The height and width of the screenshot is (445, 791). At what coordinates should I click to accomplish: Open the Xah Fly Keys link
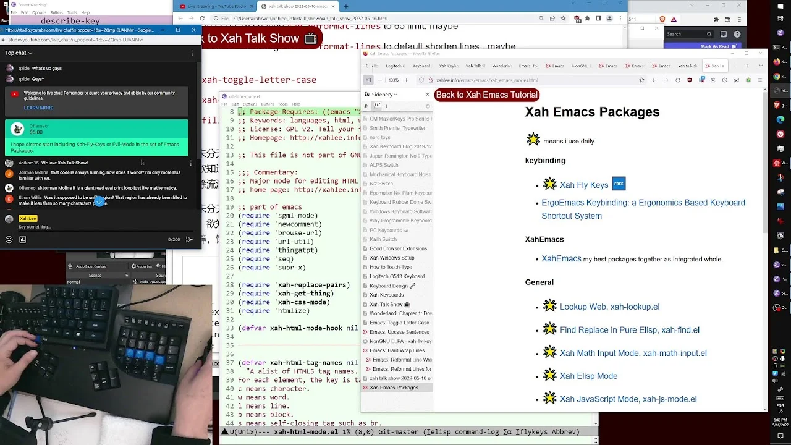click(x=584, y=185)
